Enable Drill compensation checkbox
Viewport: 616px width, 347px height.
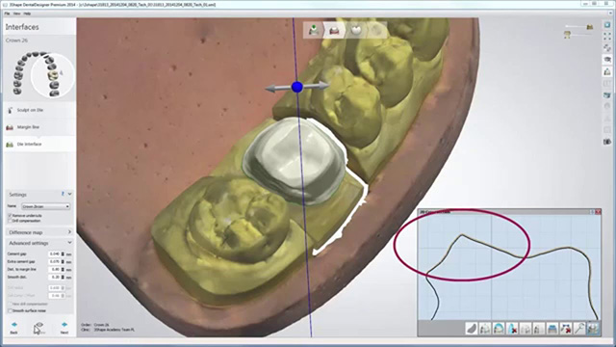coord(10,221)
